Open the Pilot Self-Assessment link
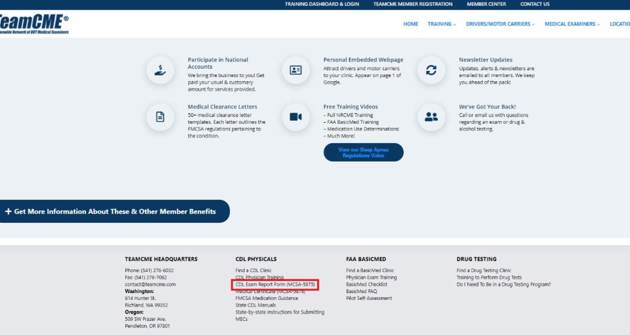Screen dimensions: 630x335 (x=369, y=298)
